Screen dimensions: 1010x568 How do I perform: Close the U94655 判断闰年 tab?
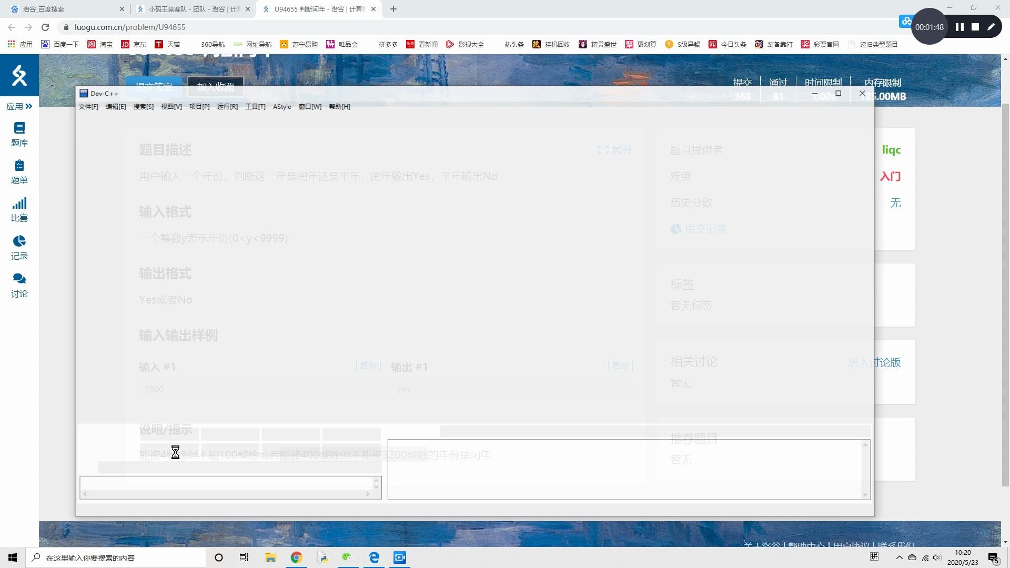pos(373,9)
